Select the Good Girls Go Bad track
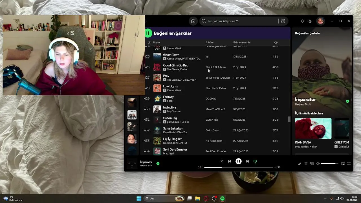This screenshot has height=203, width=361. click(176, 65)
